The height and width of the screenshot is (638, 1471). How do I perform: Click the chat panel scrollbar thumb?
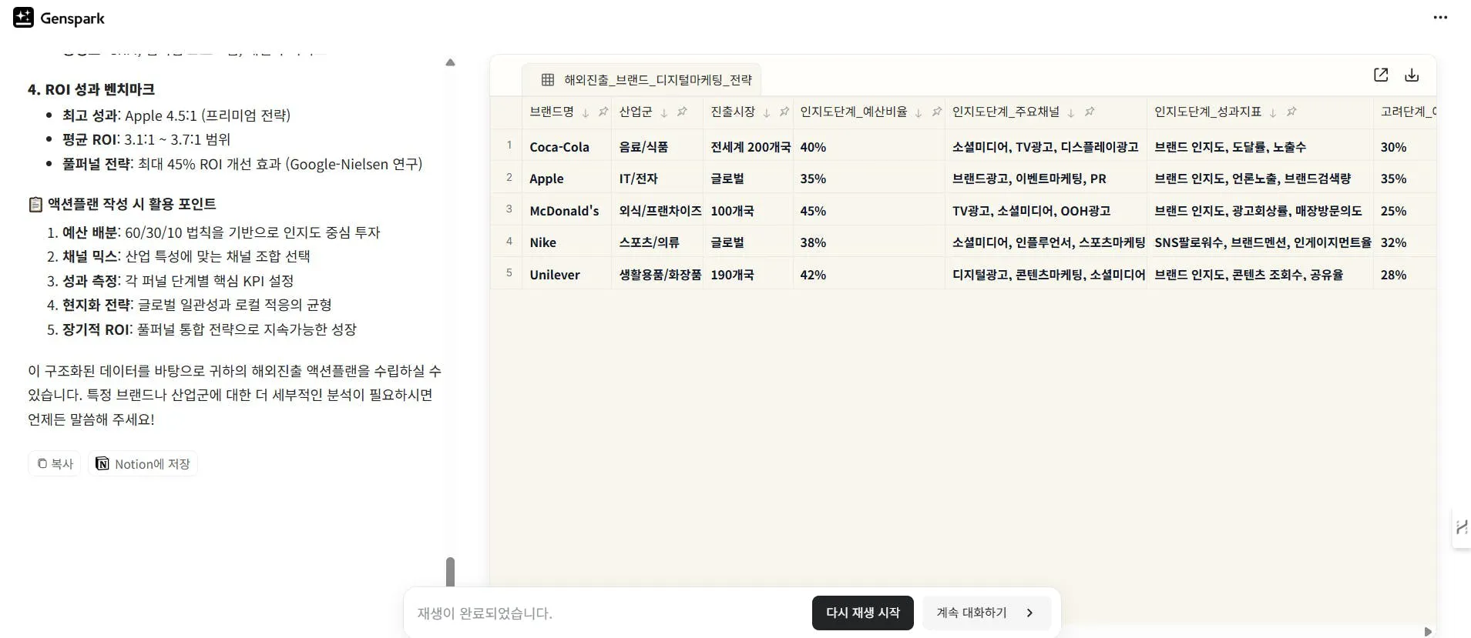(x=450, y=572)
